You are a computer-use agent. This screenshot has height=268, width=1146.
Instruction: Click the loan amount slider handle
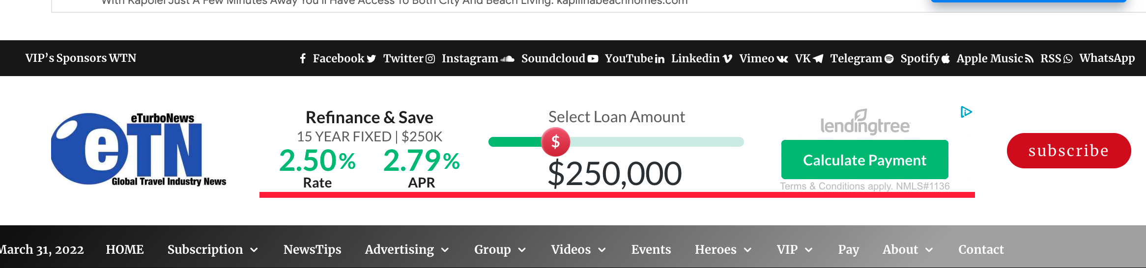[555, 142]
